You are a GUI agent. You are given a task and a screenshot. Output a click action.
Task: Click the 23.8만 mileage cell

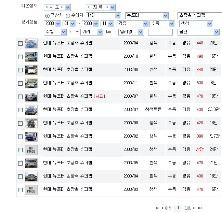214,110
